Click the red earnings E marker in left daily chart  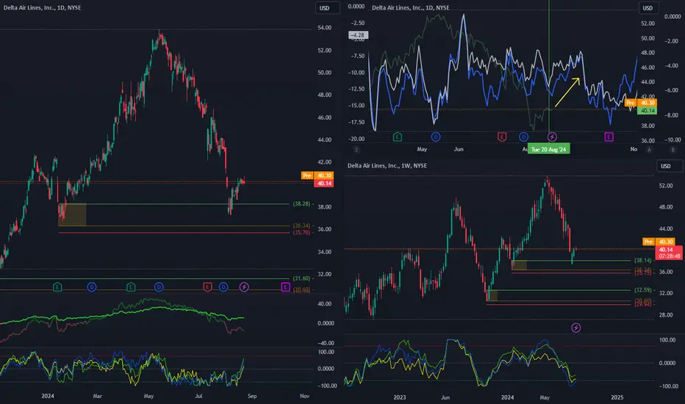pos(207,287)
